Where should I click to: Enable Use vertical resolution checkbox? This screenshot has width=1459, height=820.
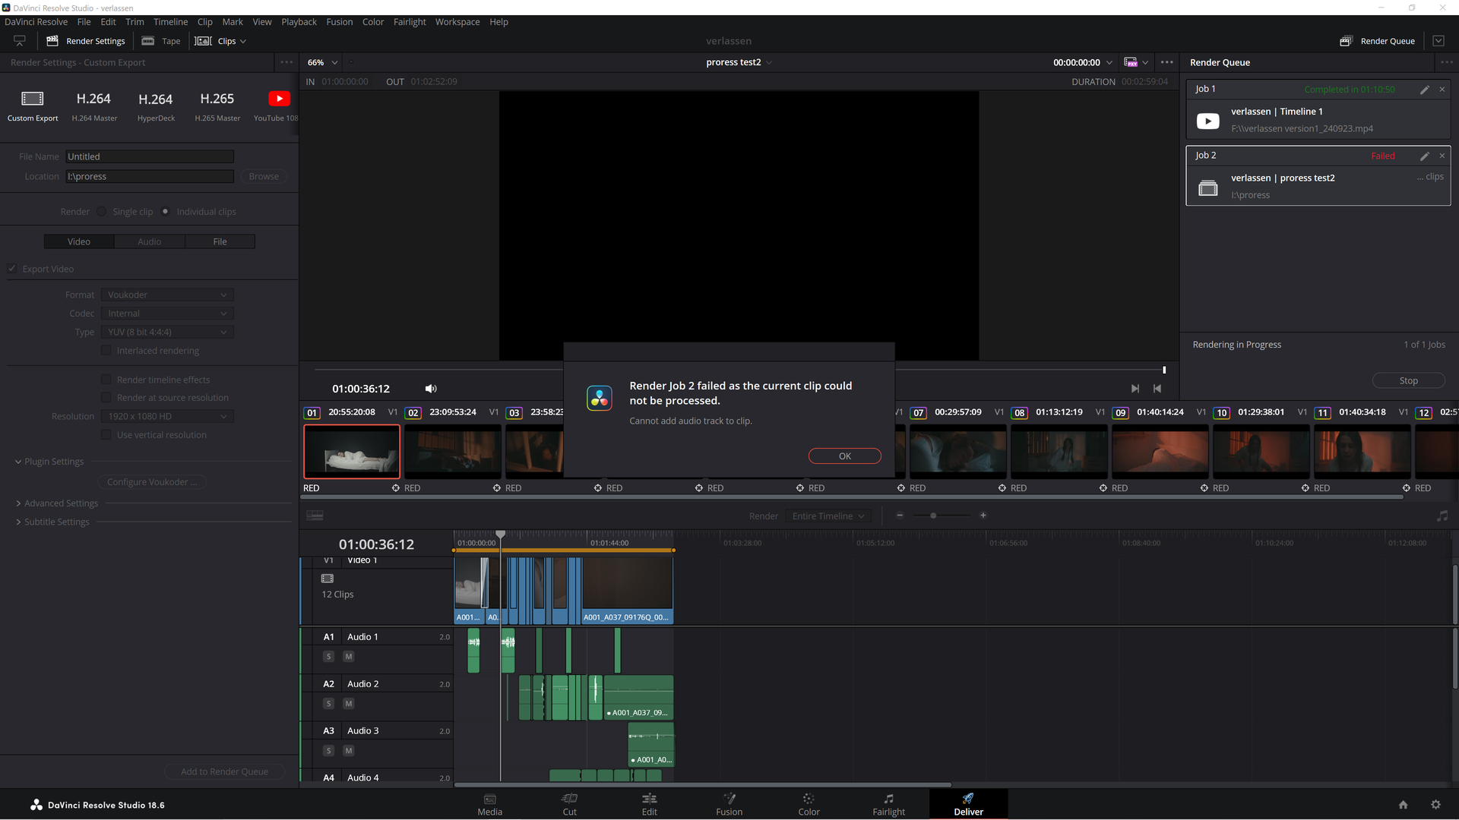pyautogui.click(x=106, y=435)
